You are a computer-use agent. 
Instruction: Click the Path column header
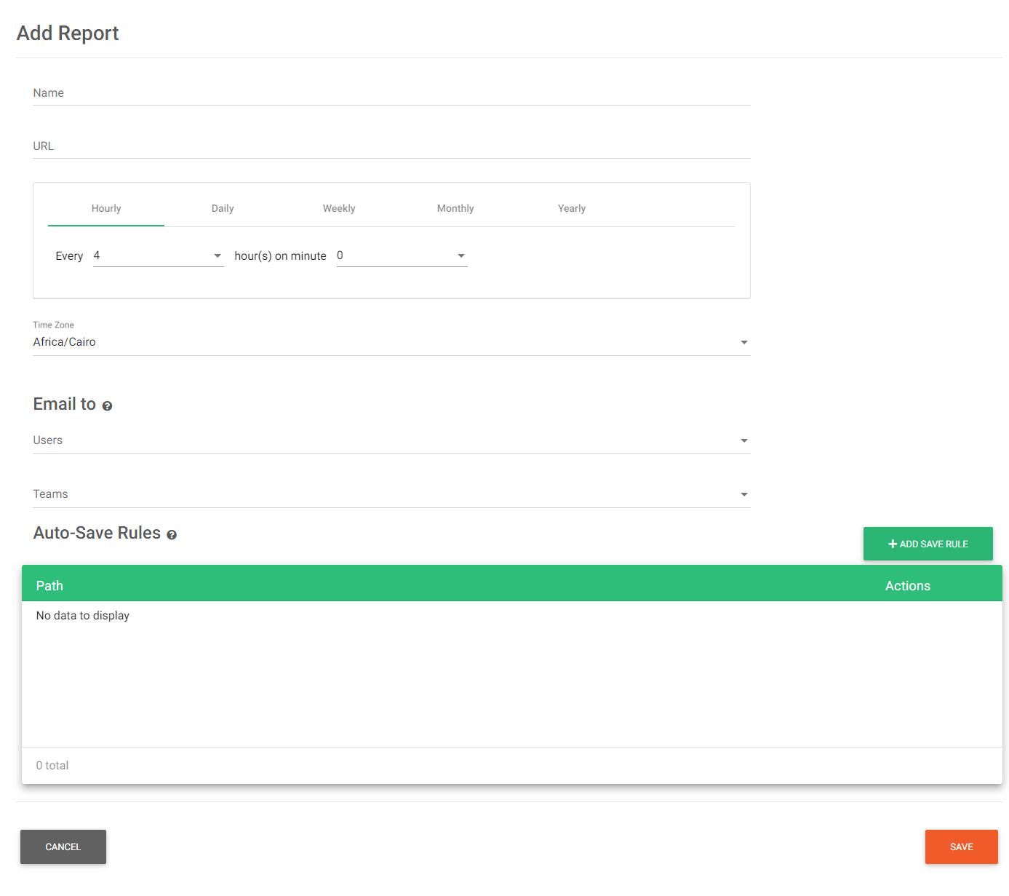pyautogui.click(x=49, y=585)
